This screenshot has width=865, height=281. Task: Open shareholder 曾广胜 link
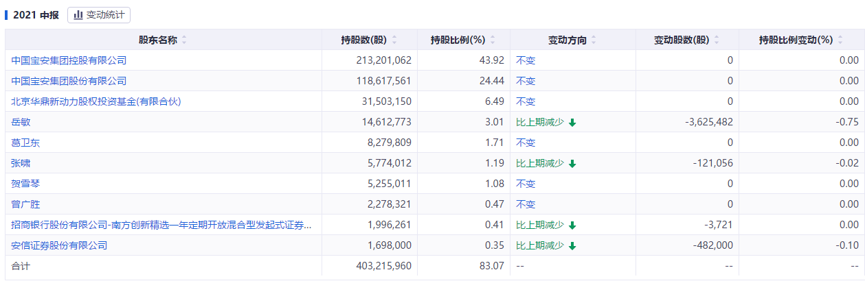25,204
